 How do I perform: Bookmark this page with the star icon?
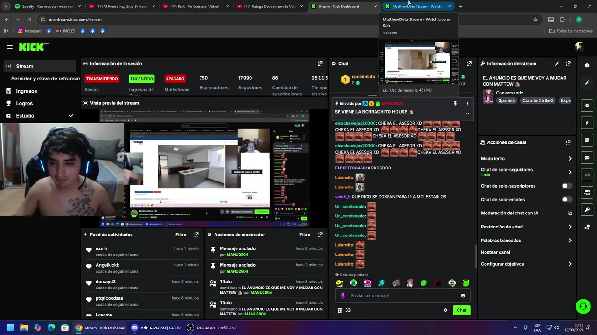click(x=535, y=20)
